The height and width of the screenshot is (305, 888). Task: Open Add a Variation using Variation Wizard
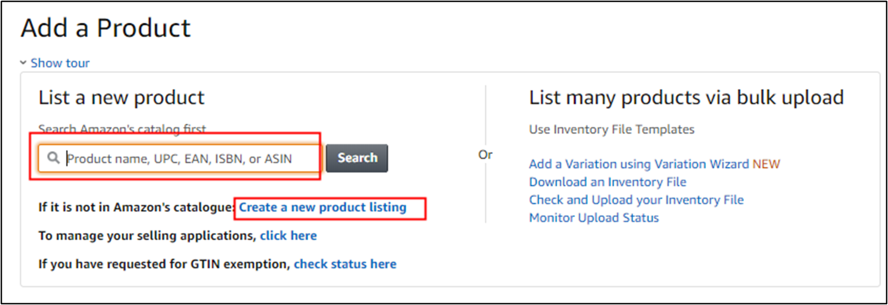[x=639, y=164]
